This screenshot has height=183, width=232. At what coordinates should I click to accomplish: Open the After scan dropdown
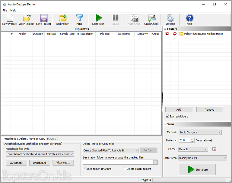(x=202, y=158)
